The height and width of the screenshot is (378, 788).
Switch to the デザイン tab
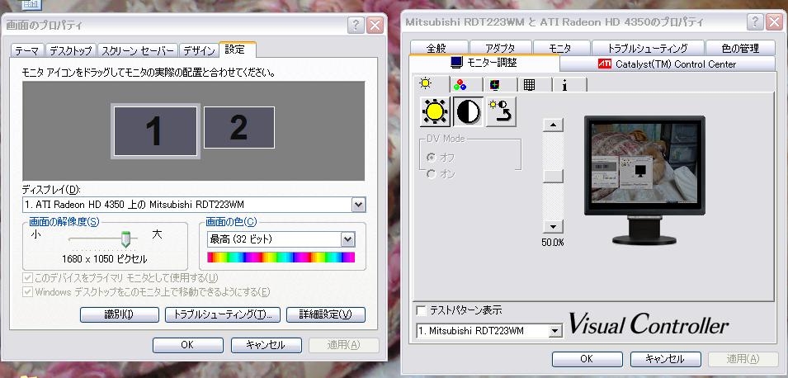pos(199,51)
